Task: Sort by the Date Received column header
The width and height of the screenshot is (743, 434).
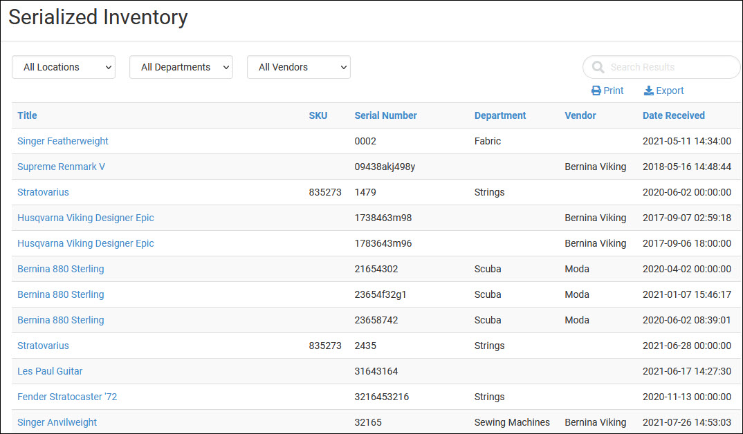Action: coord(673,115)
